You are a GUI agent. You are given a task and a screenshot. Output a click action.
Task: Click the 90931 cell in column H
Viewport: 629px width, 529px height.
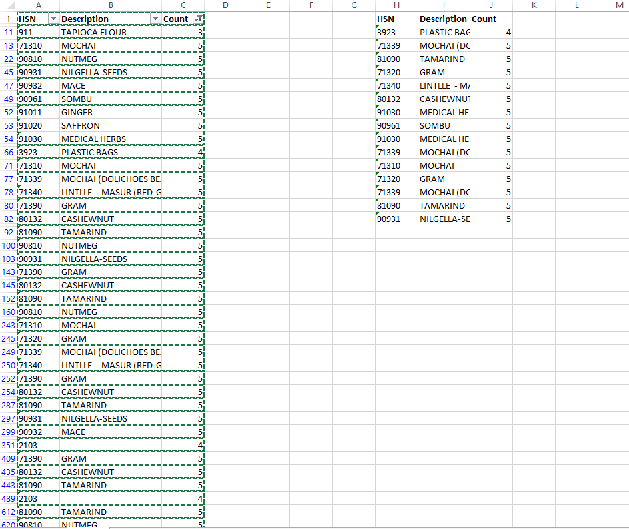[396, 219]
